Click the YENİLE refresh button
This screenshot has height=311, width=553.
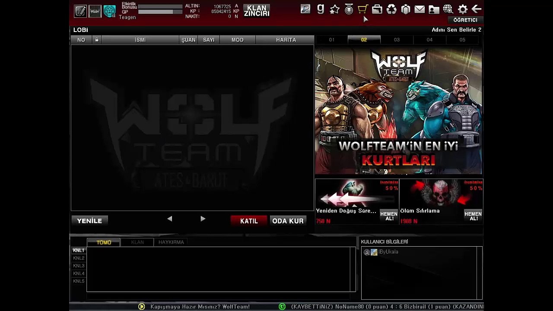89,221
